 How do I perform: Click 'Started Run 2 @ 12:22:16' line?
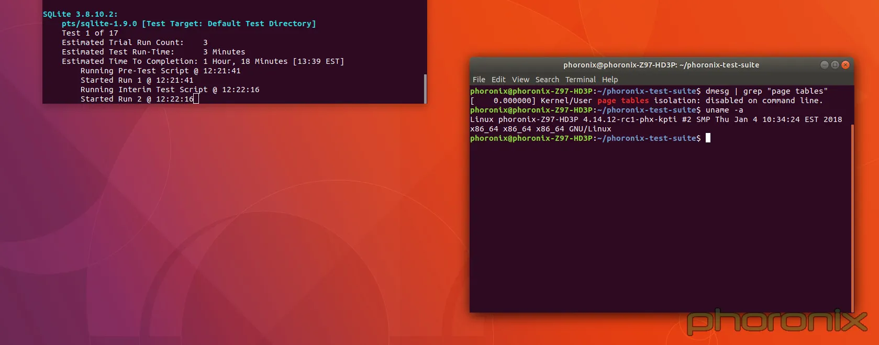coord(137,99)
